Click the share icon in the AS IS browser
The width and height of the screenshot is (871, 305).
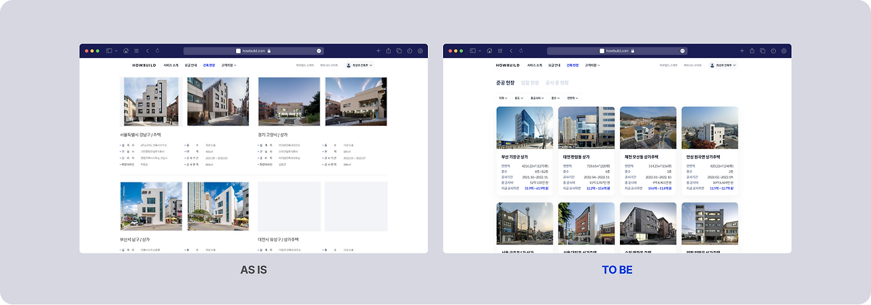(389, 50)
